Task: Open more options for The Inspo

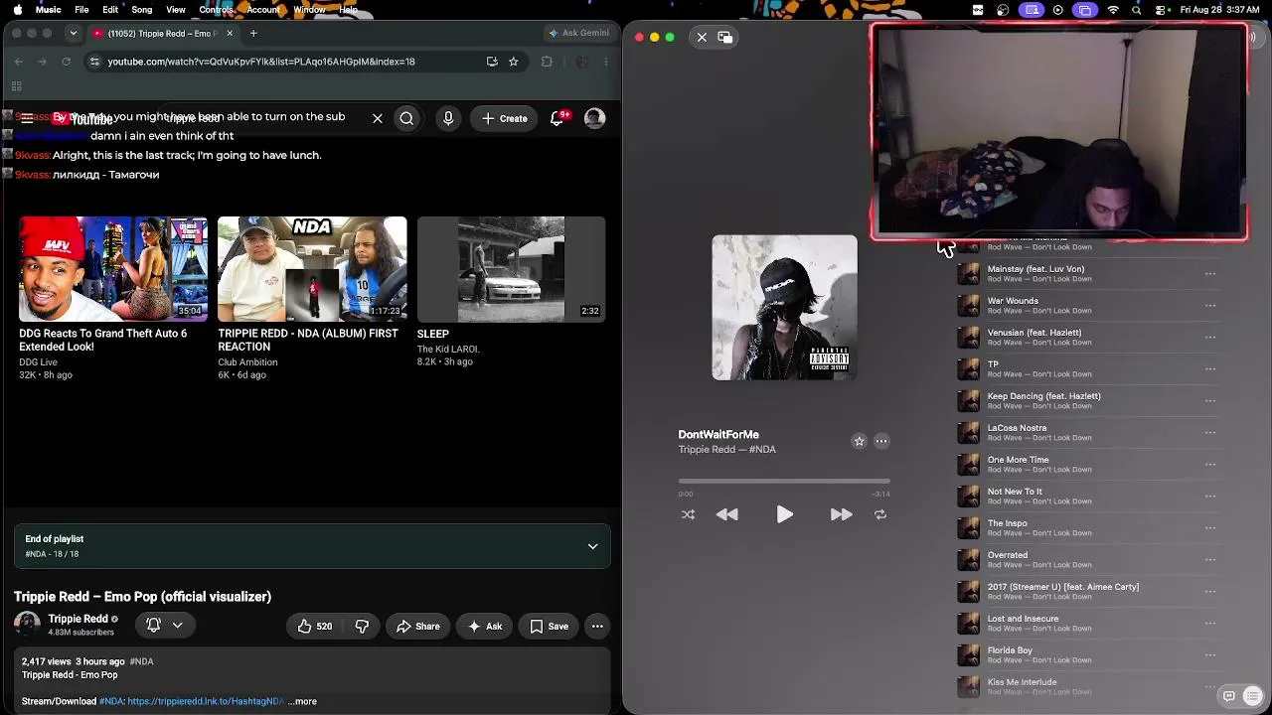Action: 1210,528
